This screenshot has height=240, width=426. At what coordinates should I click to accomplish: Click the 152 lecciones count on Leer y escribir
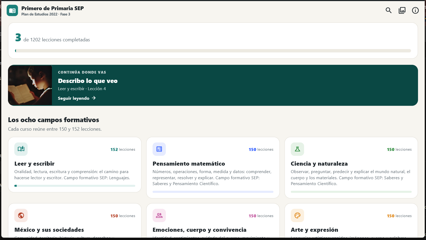(123, 150)
